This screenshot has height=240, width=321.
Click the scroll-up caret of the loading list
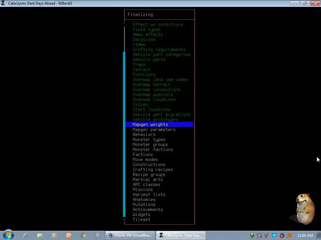click(x=124, y=23)
